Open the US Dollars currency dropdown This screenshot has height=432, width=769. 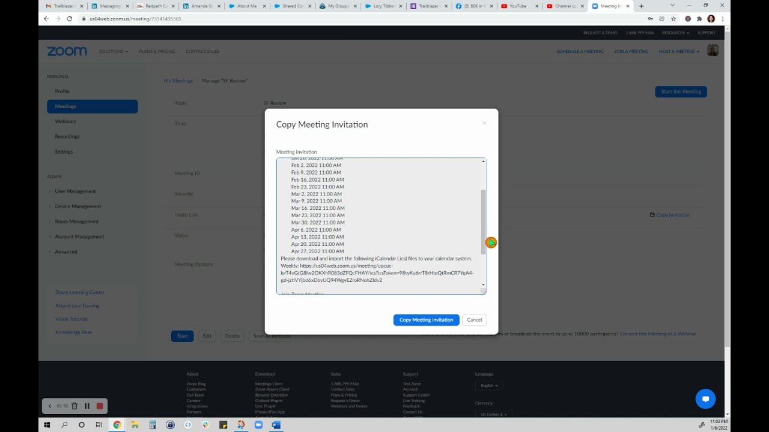[x=494, y=415]
